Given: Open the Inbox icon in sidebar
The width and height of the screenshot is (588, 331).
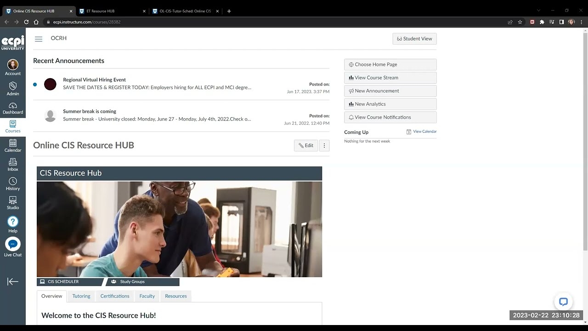Looking at the screenshot, I should coord(13,165).
